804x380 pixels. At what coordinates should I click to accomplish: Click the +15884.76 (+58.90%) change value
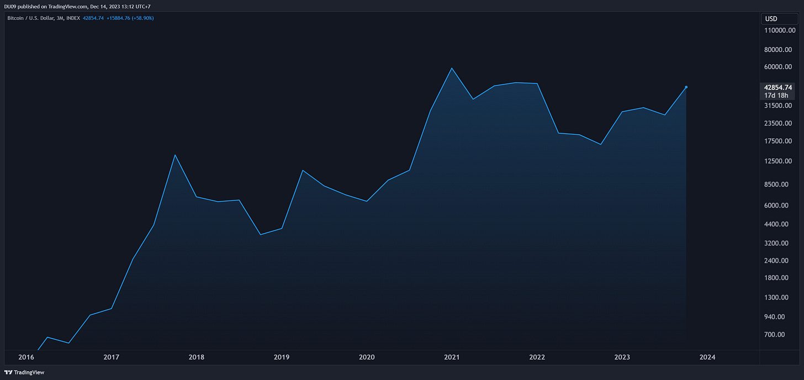pos(130,18)
